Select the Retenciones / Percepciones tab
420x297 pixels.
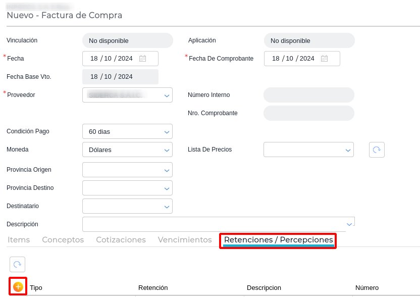pyautogui.click(x=278, y=240)
